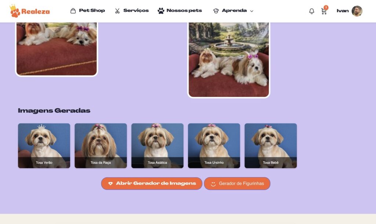The width and height of the screenshot is (376, 224).
Task: Open the shopping cart
Action: [x=324, y=11]
